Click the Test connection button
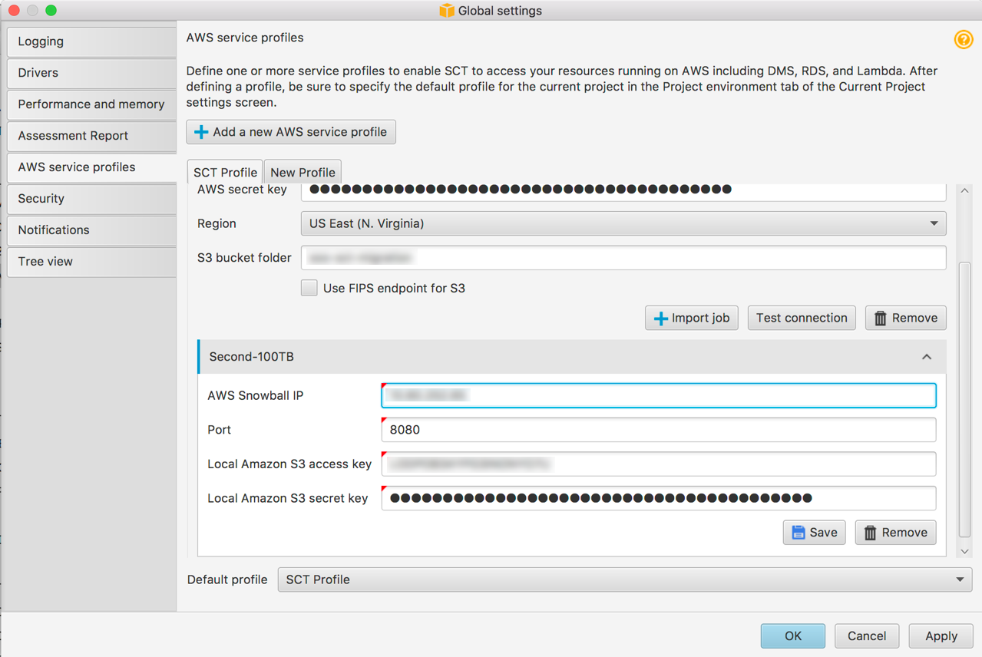 [802, 317]
